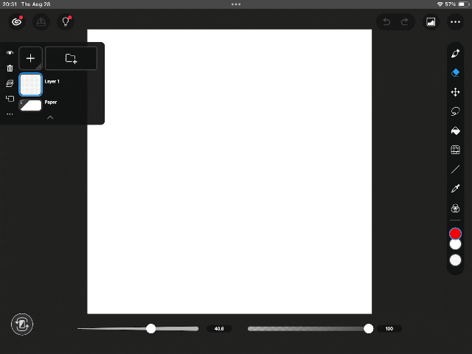Select the Move transform tool

point(455,92)
